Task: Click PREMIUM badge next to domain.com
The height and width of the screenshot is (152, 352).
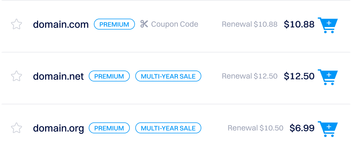Action: click(114, 24)
